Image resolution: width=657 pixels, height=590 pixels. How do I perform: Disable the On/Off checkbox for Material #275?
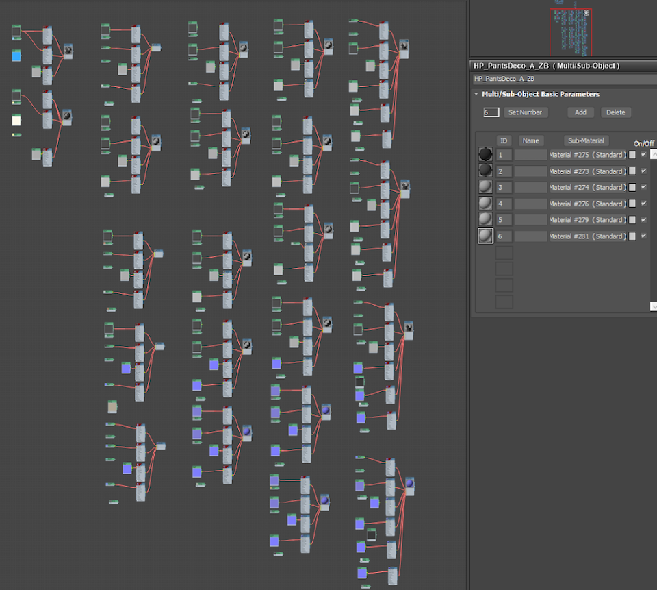pos(643,155)
